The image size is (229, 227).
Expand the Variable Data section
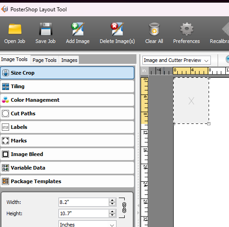[67, 168]
